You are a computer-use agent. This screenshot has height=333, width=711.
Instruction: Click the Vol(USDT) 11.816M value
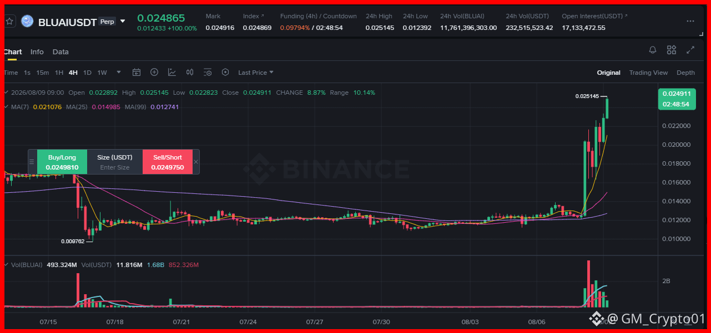(129, 265)
